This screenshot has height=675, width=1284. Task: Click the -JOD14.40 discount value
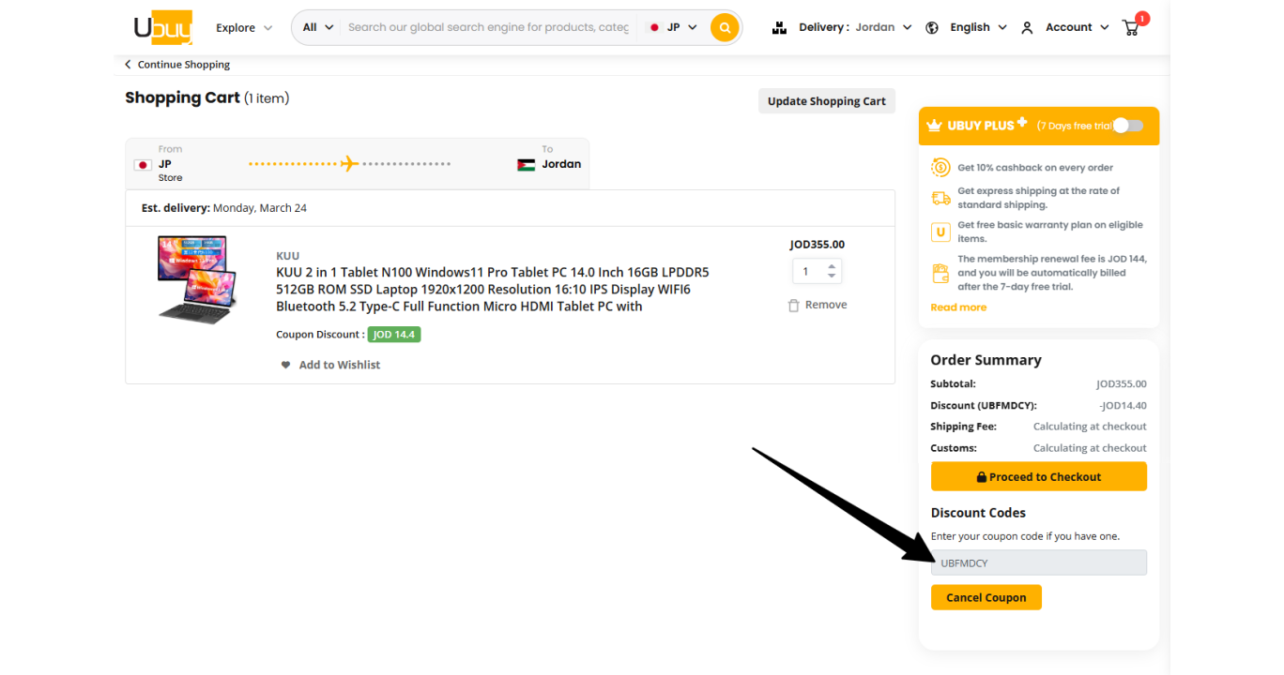pos(1123,405)
